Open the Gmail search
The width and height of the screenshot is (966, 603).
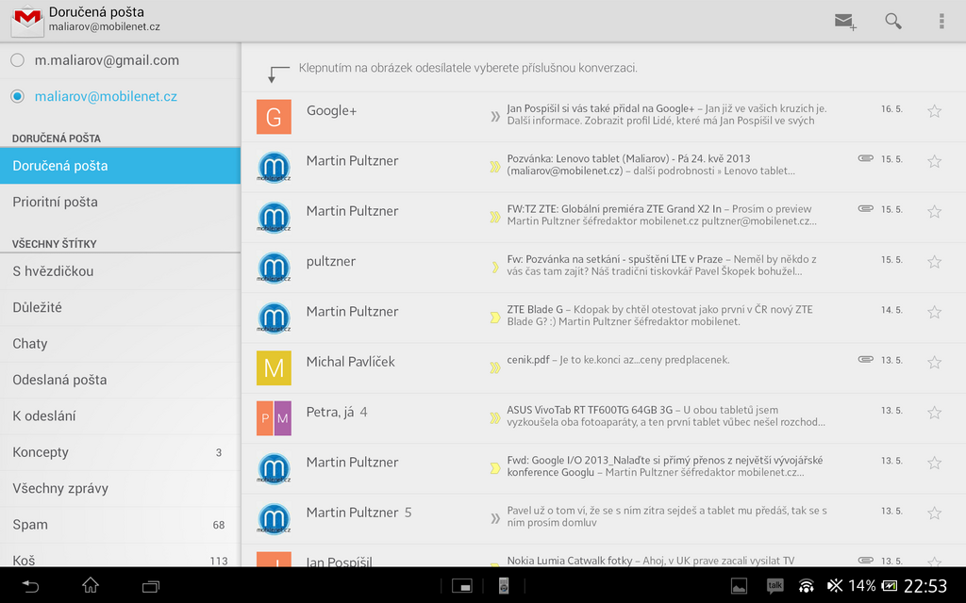coord(892,21)
